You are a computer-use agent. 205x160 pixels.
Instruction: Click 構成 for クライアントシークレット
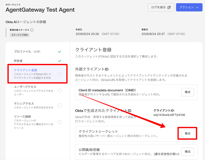(188, 134)
